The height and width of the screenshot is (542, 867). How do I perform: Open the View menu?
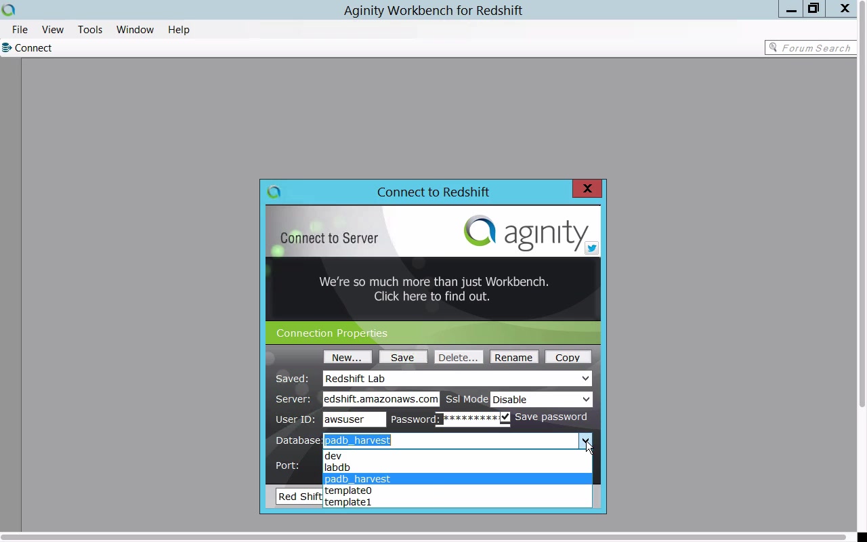[x=53, y=30]
